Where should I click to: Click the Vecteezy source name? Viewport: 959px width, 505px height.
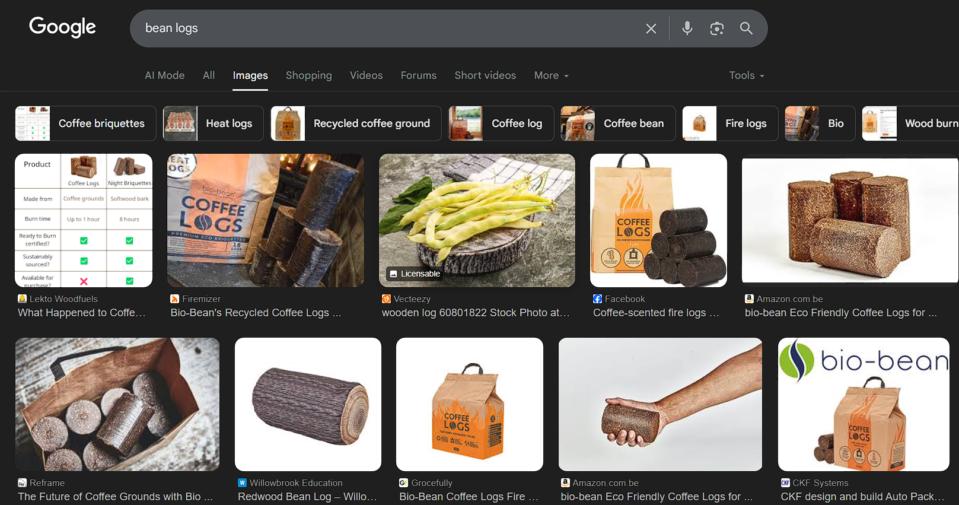point(412,299)
